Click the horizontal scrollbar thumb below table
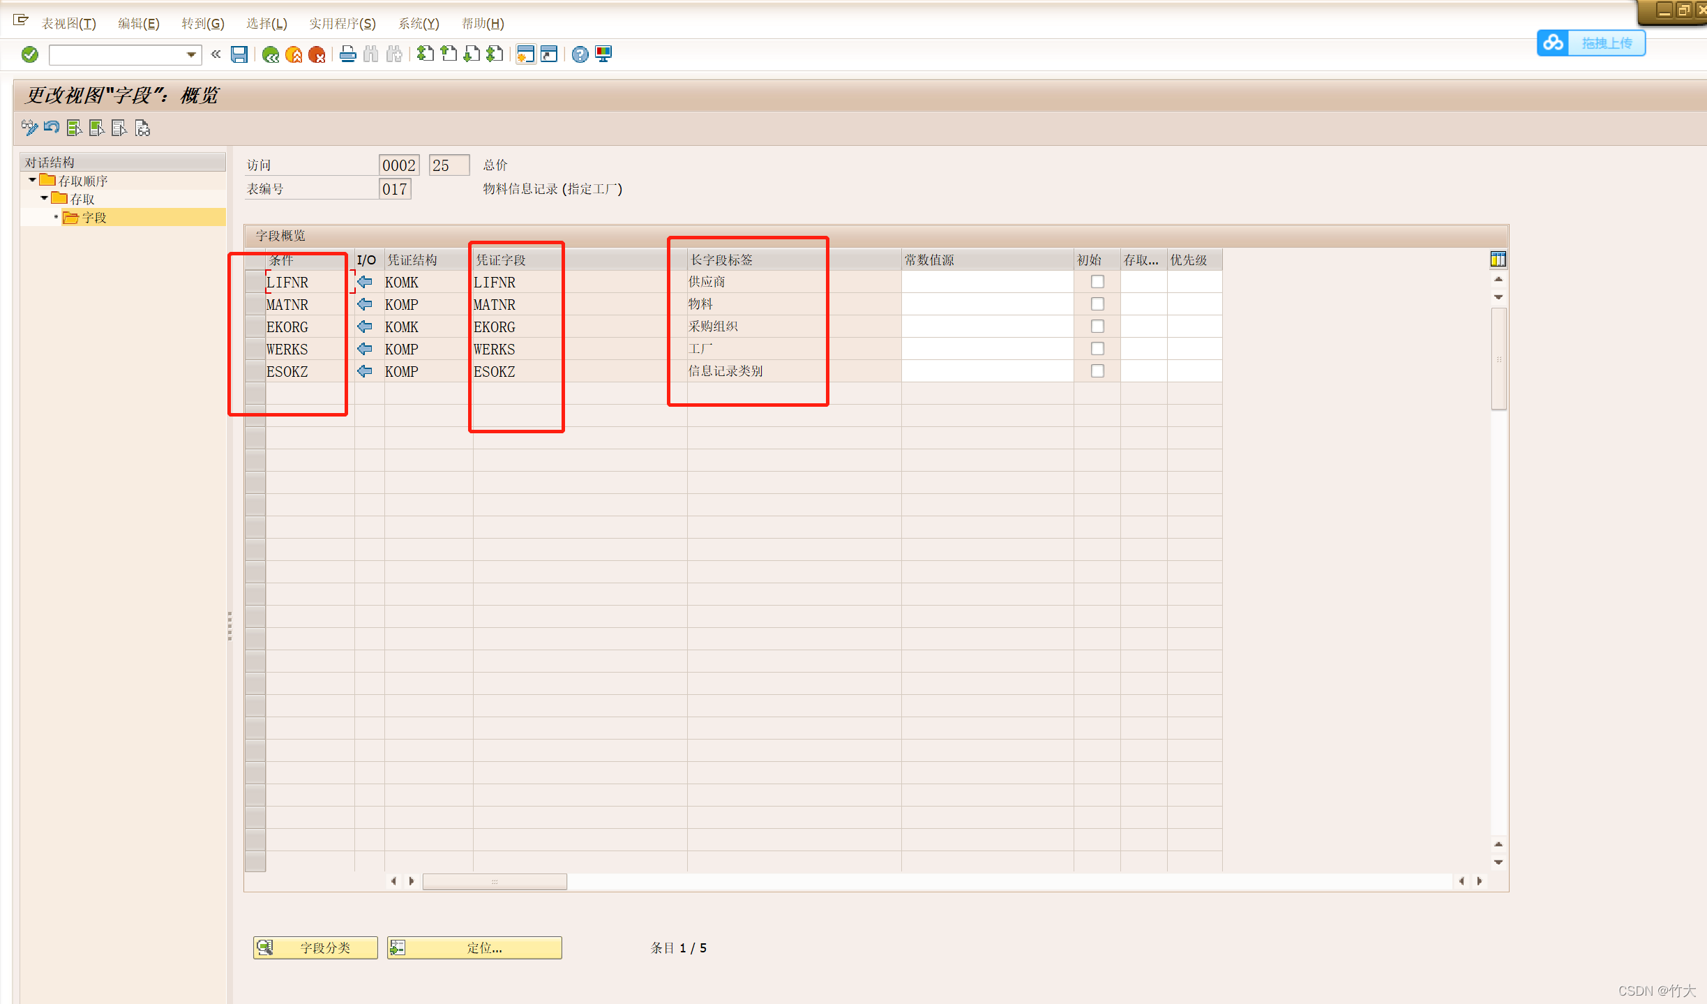The height and width of the screenshot is (1004, 1707). click(495, 881)
